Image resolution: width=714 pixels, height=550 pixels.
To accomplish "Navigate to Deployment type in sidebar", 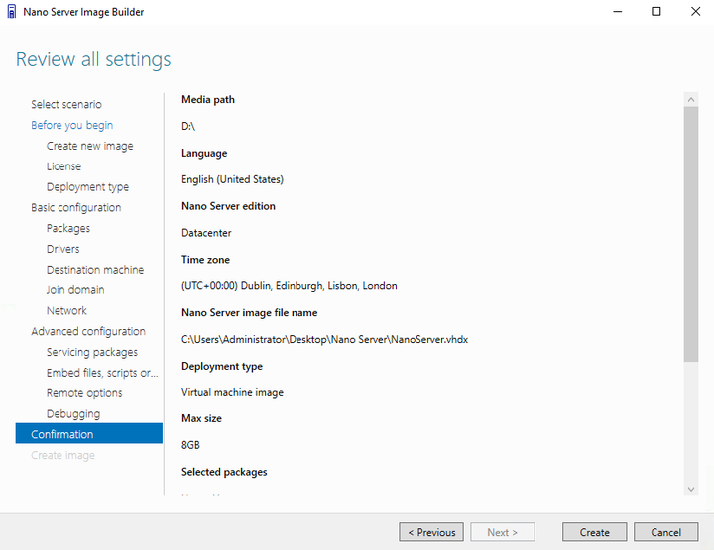I will (87, 187).
